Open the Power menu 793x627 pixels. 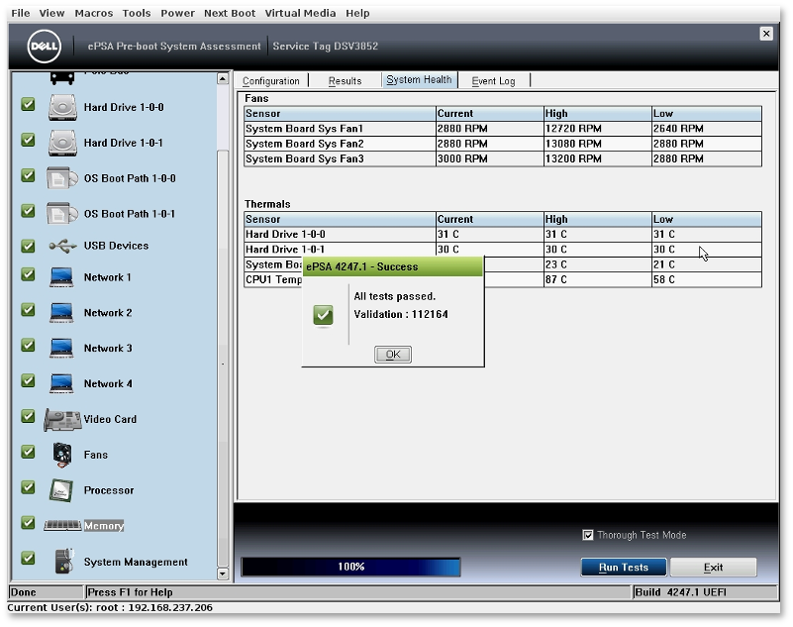click(x=177, y=13)
